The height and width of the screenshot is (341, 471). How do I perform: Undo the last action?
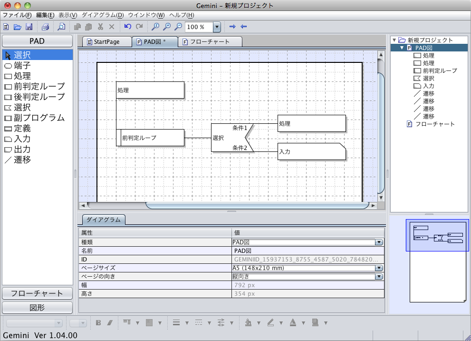click(x=127, y=27)
